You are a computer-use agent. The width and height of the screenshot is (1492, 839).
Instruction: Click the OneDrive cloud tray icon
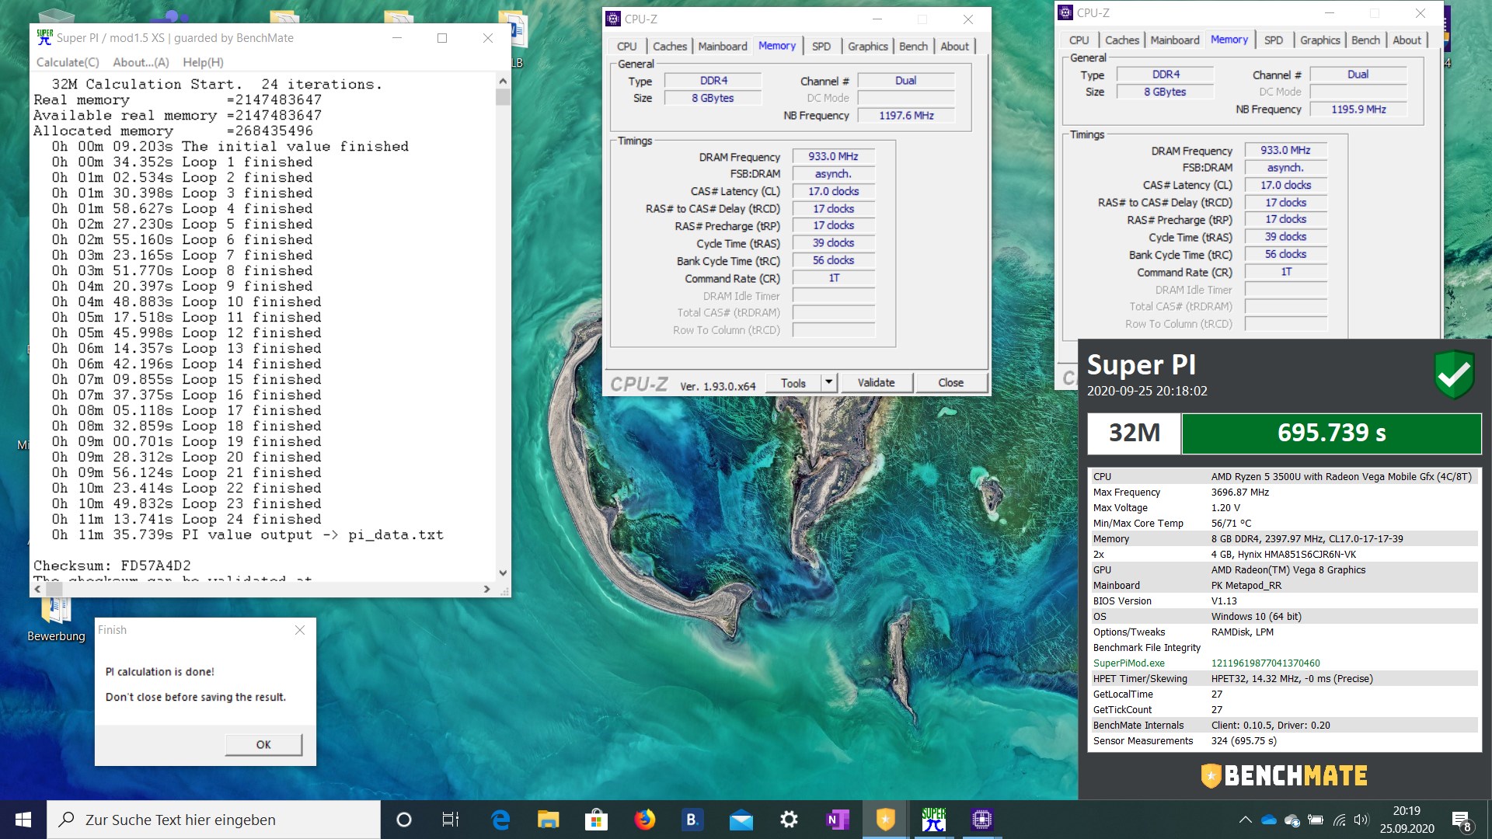(x=1268, y=820)
